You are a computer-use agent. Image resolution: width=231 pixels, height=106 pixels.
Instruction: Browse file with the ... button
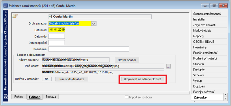[x=169, y=66]
